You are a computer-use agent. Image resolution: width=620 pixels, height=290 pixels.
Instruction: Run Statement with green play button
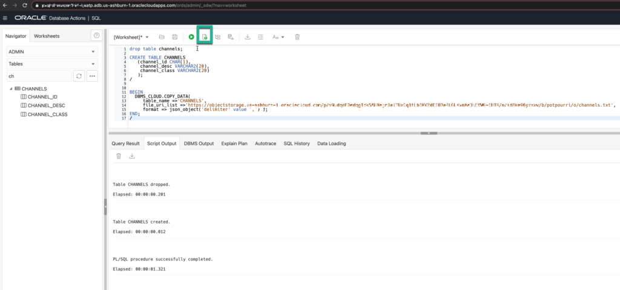click(191, 37)
